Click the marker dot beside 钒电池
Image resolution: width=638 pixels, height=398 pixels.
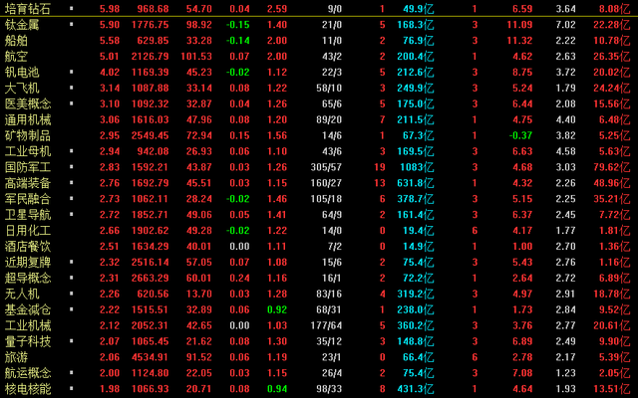pos(72,72)
